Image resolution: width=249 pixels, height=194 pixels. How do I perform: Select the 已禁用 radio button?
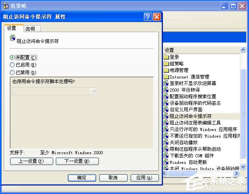(x=12, y=73)
